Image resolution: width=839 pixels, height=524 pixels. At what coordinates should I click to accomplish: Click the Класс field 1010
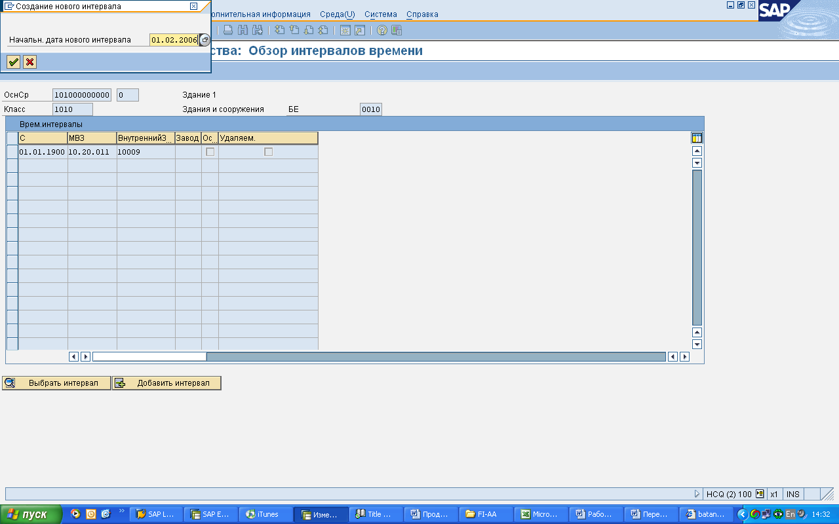point(73,109)
